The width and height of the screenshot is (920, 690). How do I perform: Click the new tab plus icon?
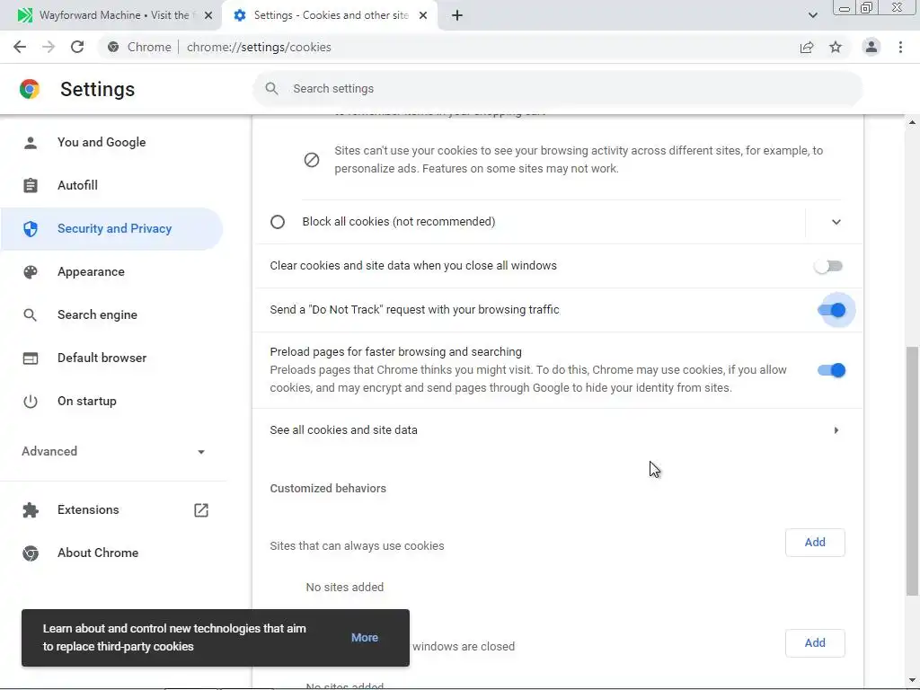(x=457, y=15)
